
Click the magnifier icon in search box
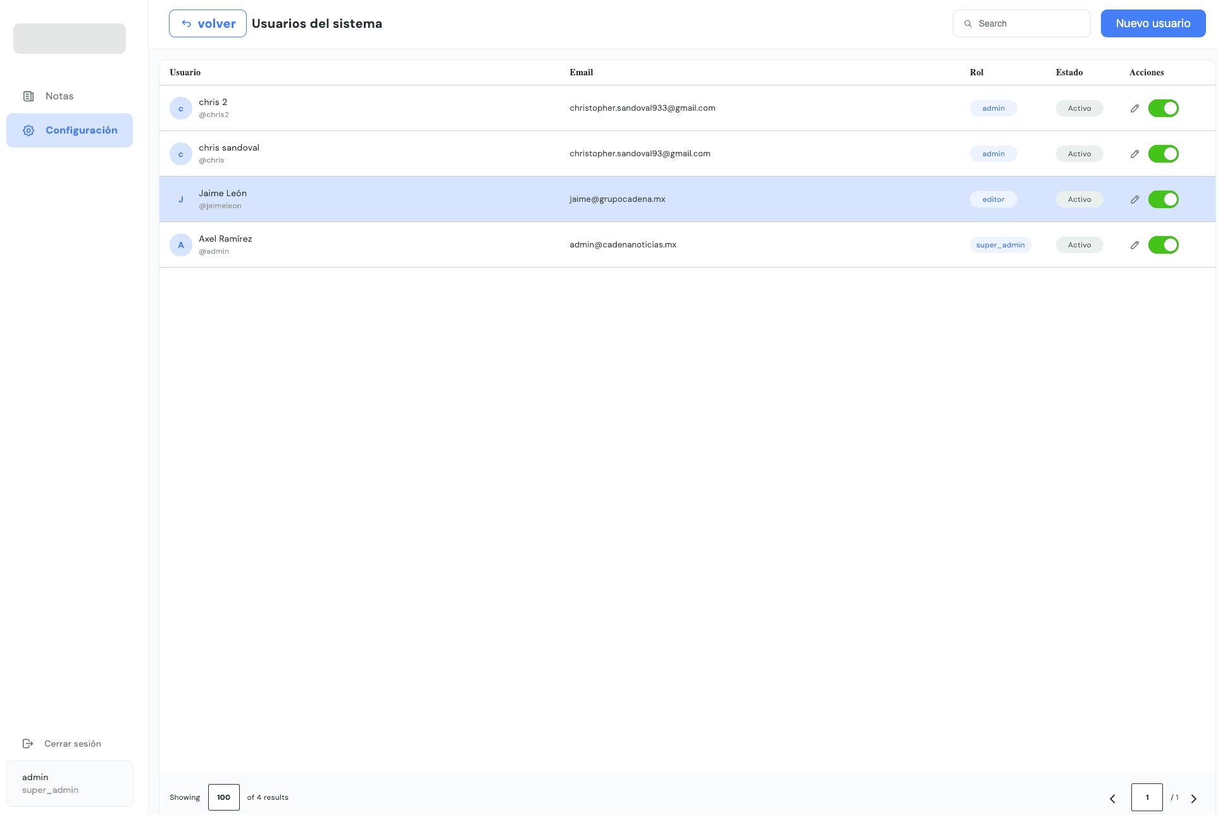point(968,23)
